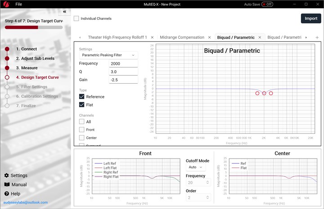The width and height of the screenshot is (324, 209).
Task: Go to step 1. Connect
Action: pos(27,49)
